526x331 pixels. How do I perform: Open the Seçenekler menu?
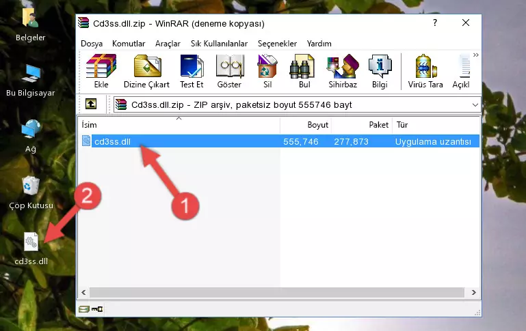click(277, 44)
